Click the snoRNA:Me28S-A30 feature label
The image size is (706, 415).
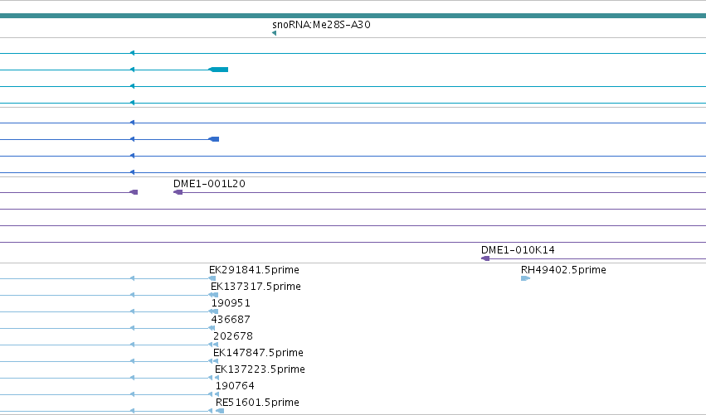click(321, 25)
